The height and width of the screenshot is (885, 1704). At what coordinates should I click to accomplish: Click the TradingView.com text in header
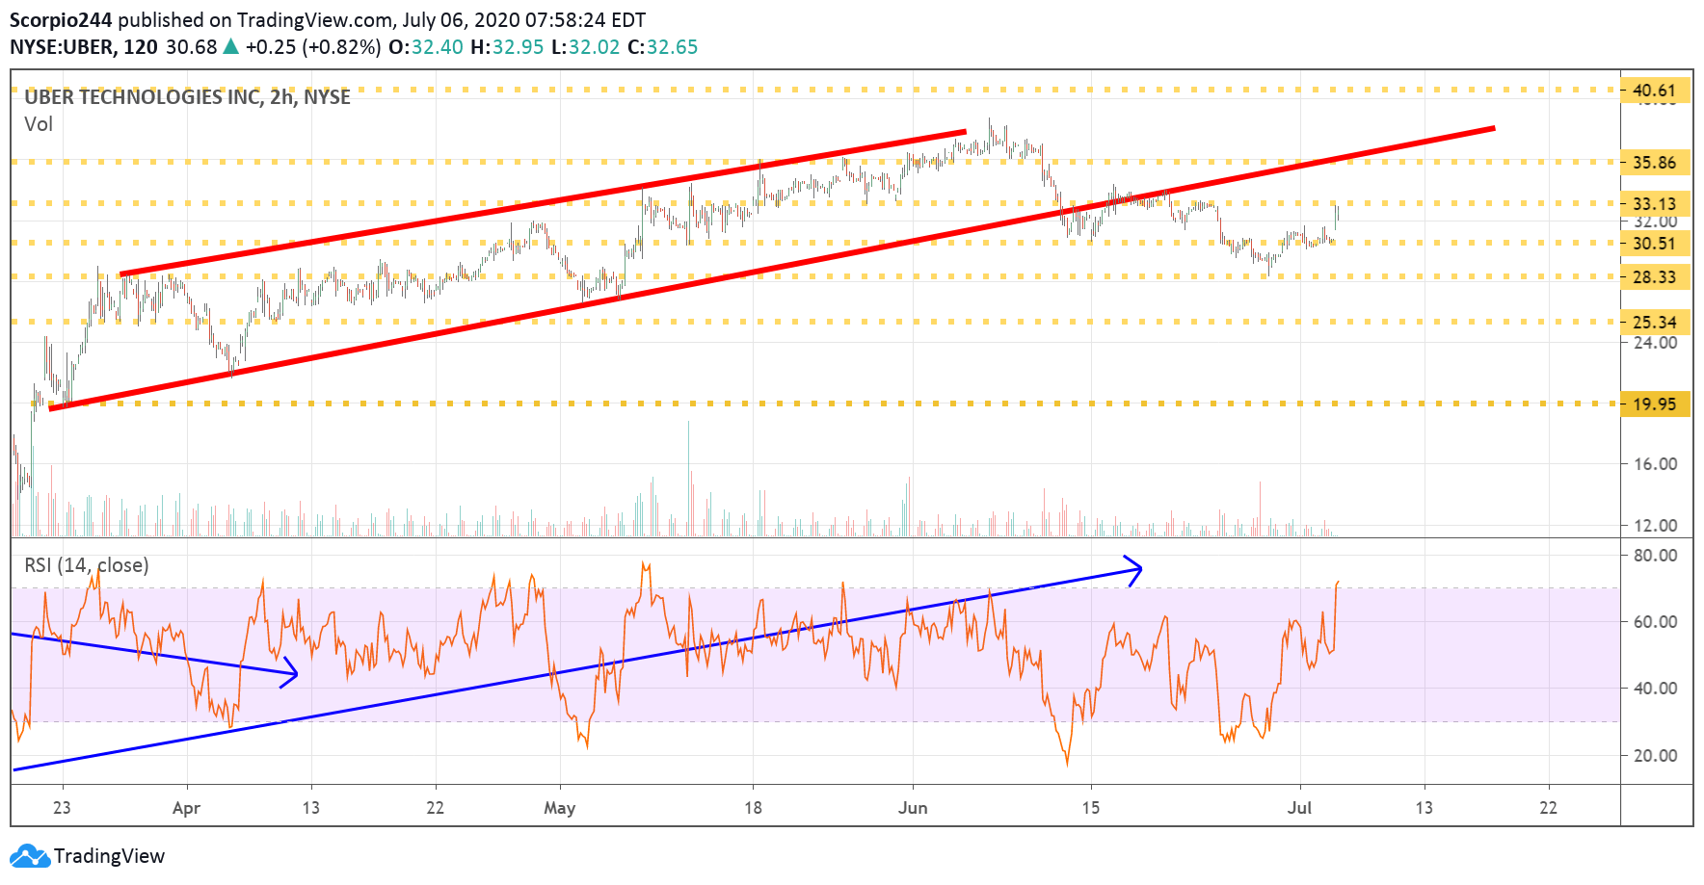tap(314, 20)
